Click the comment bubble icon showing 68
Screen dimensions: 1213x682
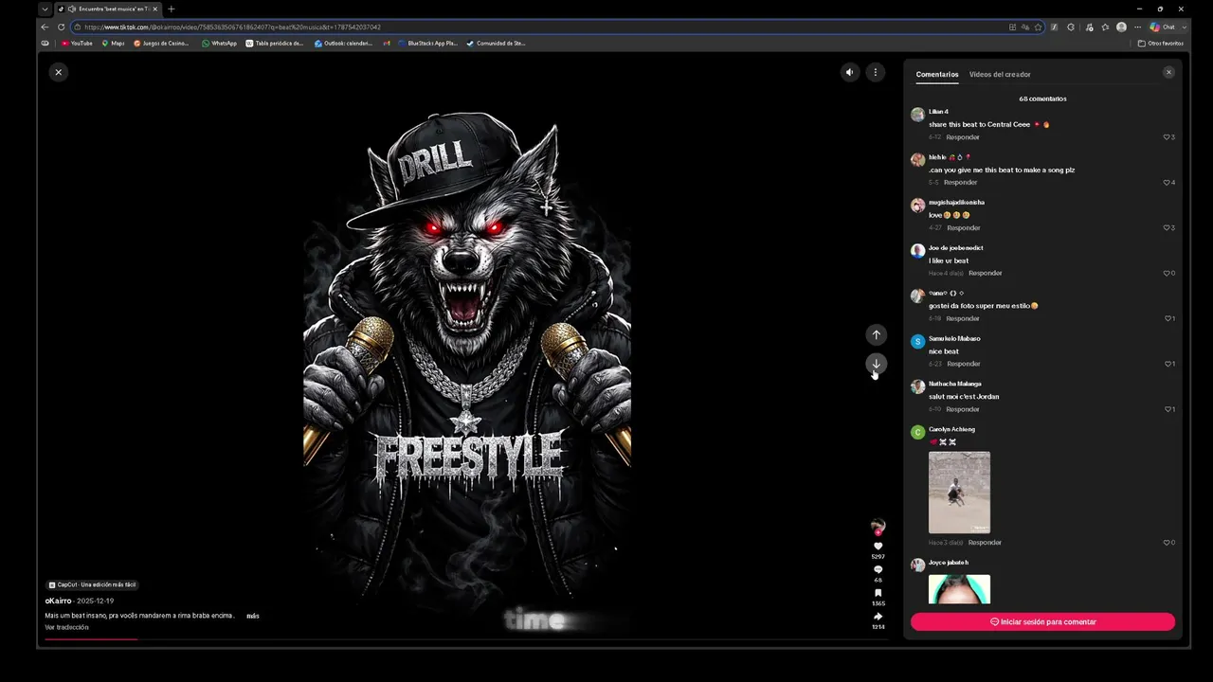tap(878, 569)
